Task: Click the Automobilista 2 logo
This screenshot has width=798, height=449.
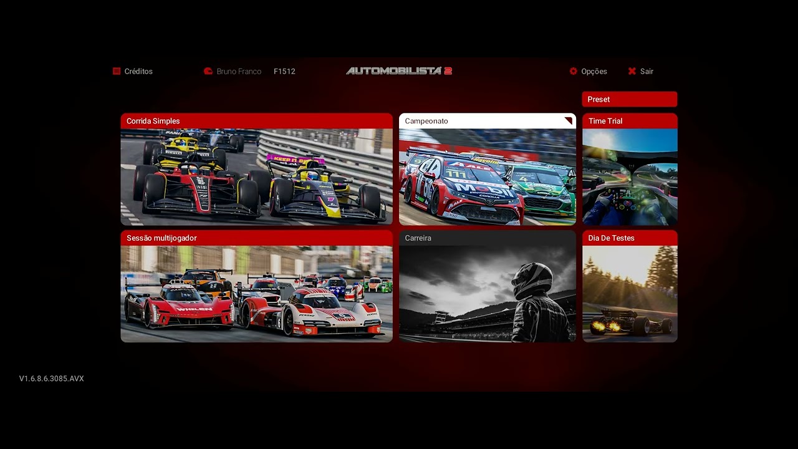Action: [x=399, y=71]
